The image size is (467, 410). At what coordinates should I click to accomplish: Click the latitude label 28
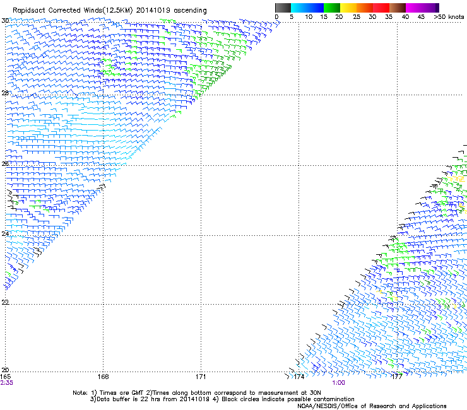click(5, 93)
